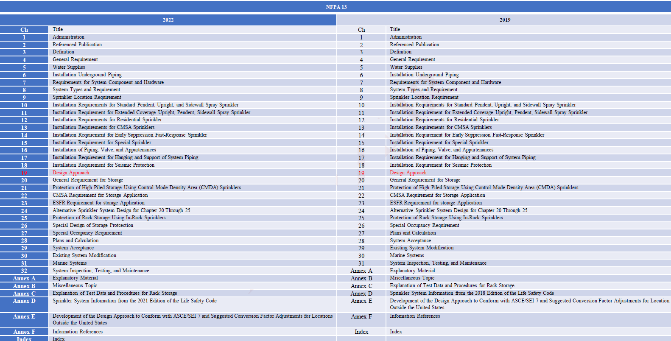Viewport: 671px width, 341px height.
Task: Click red chapter 19 number in 2022 column
Action: 24,173
